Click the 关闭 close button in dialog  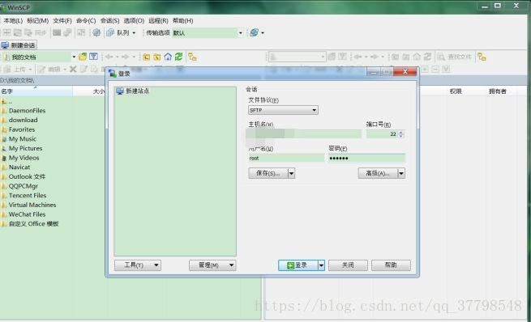348,265
